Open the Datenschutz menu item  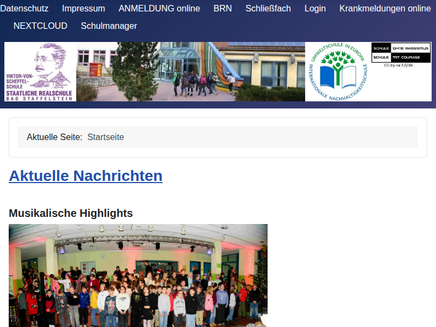pyautogui.click(x=25, y=9)
